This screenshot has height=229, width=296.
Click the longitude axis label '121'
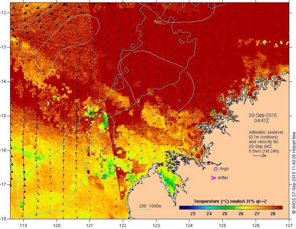click(x=90, y=225)
